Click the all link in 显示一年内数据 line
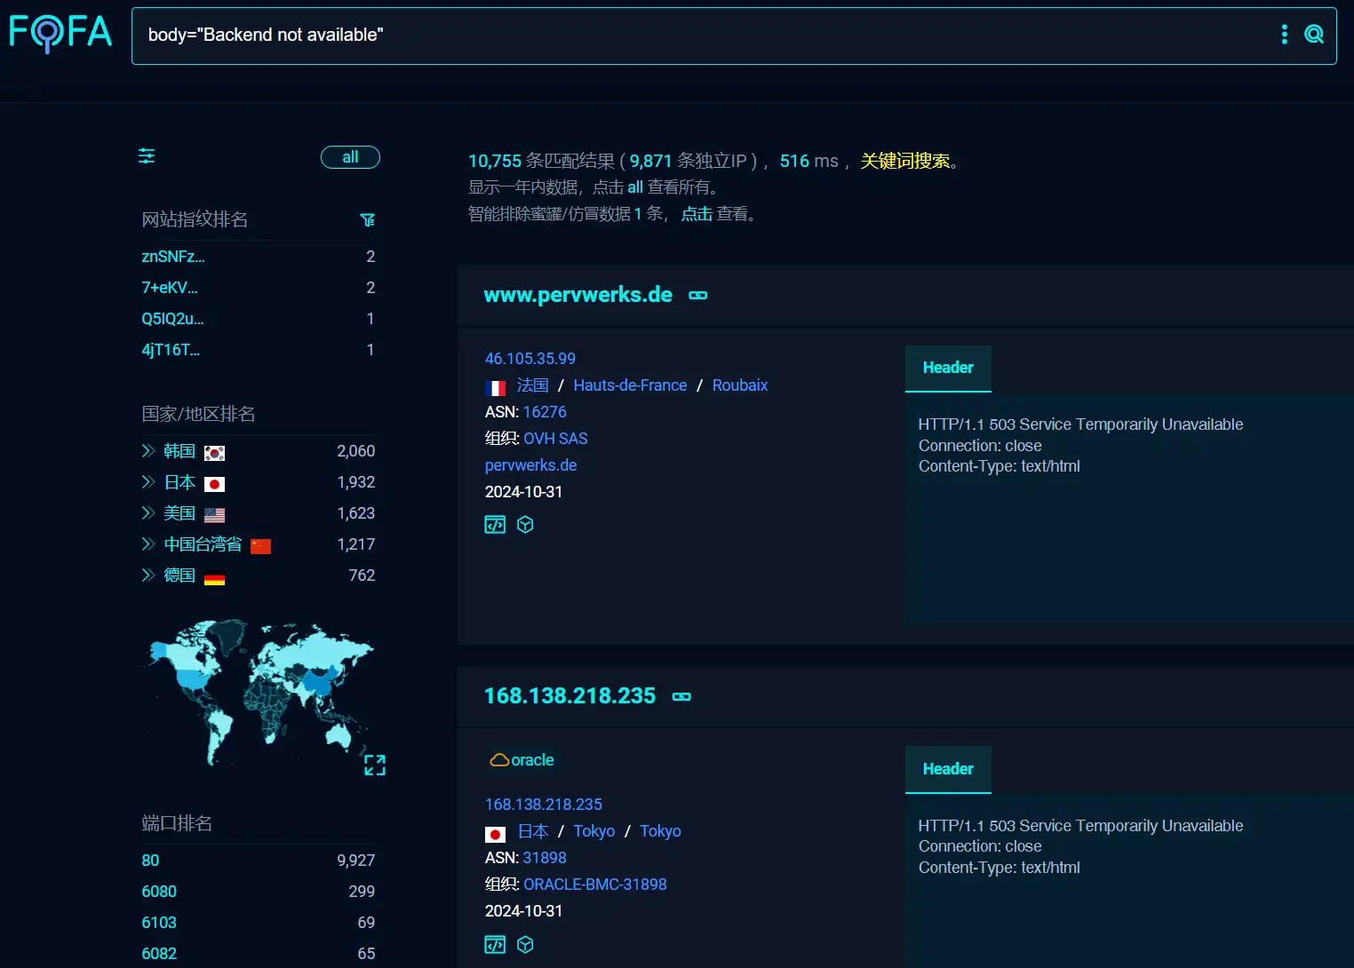 pyautogui.click(x=634, y=187)
